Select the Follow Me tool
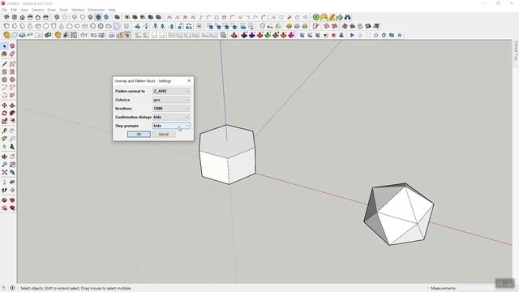Viewport: 519px width, 292px height. pyautogui.click(x=12, y=114)
